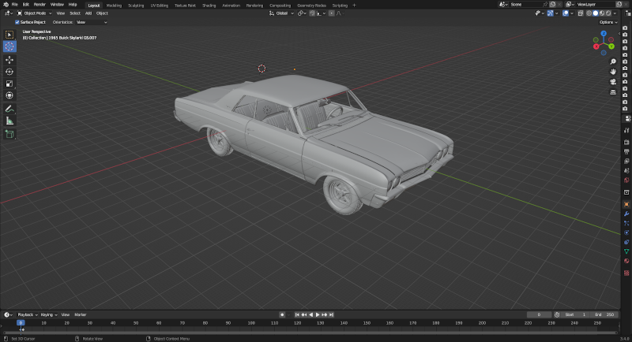Select the Add Cube tool
Screen dimensions: 632x342
click(x=9, y=134)
